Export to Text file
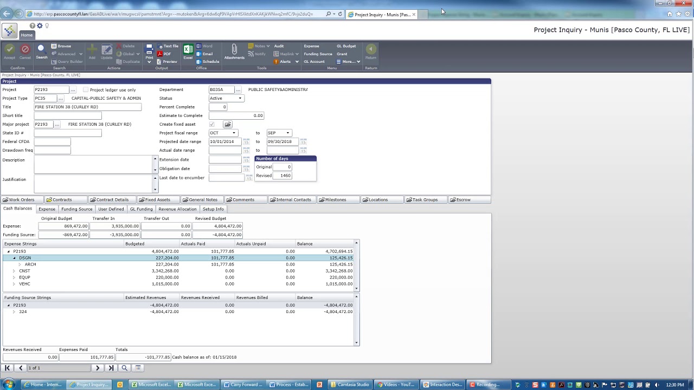 (169, 46)
